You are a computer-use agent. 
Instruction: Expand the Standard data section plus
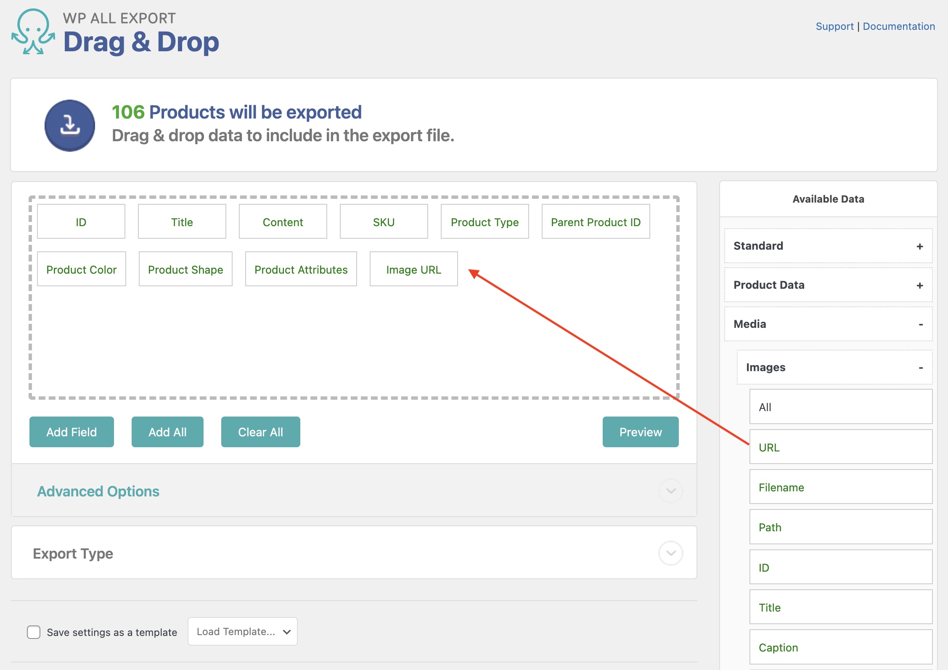point(919,246)
